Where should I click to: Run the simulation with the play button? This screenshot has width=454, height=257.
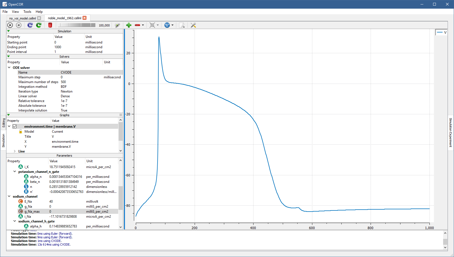tap(10, 25)
